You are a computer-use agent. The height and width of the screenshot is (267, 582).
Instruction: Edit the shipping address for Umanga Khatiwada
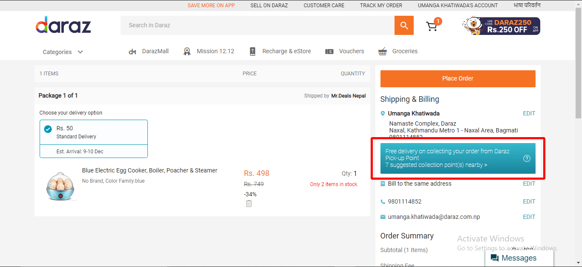click(x=529, y=113)
